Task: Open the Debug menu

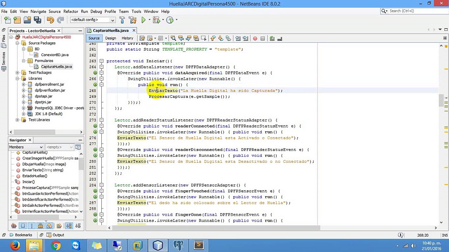Action: [x=96, y=11]
